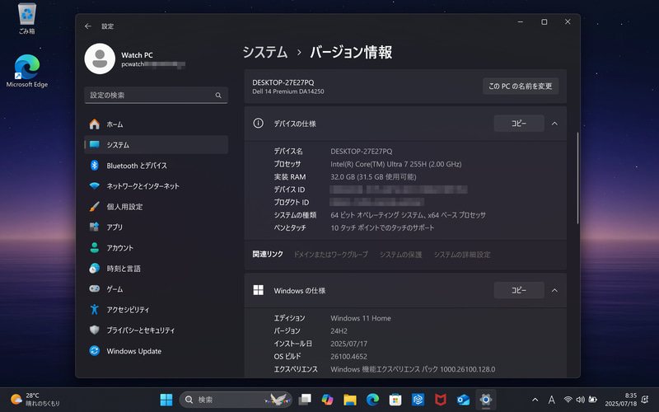Click the アカウント sidebar icon

point(95,248)
